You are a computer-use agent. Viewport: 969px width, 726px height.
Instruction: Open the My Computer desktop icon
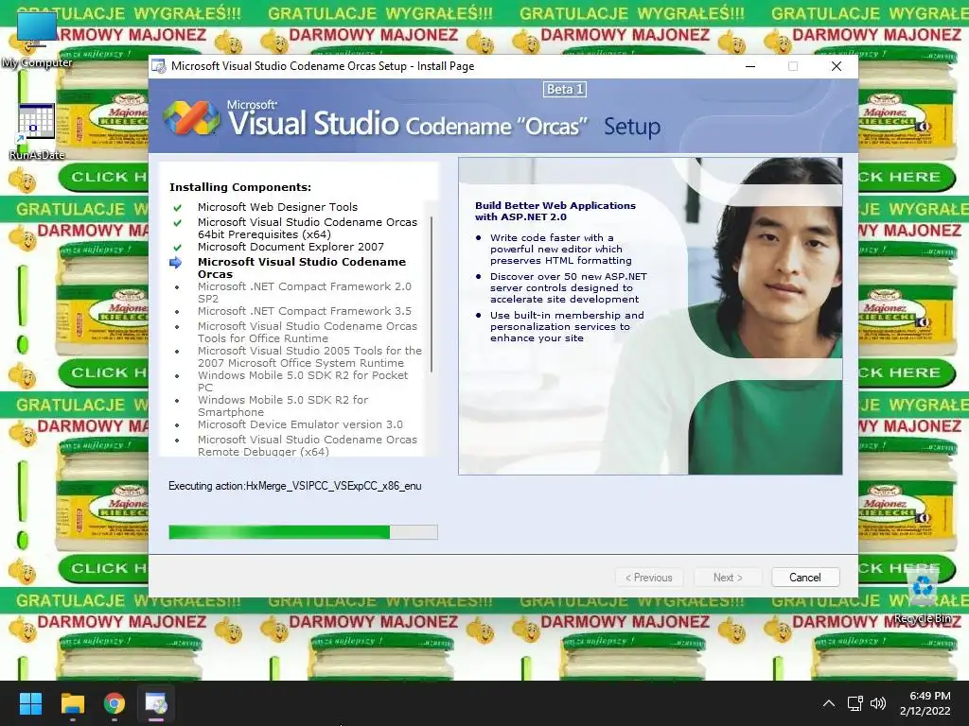37,38
